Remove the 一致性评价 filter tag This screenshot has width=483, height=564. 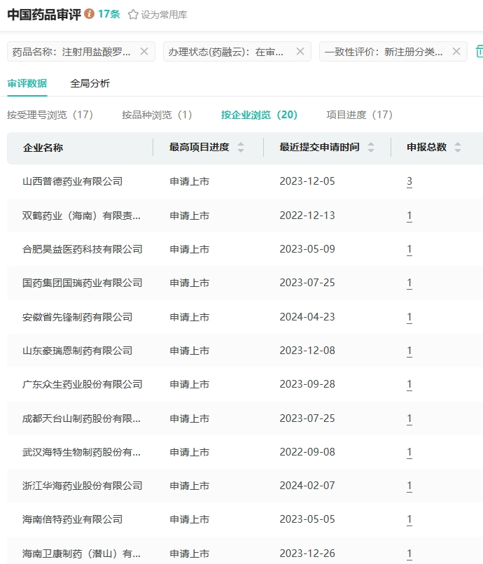456,51
